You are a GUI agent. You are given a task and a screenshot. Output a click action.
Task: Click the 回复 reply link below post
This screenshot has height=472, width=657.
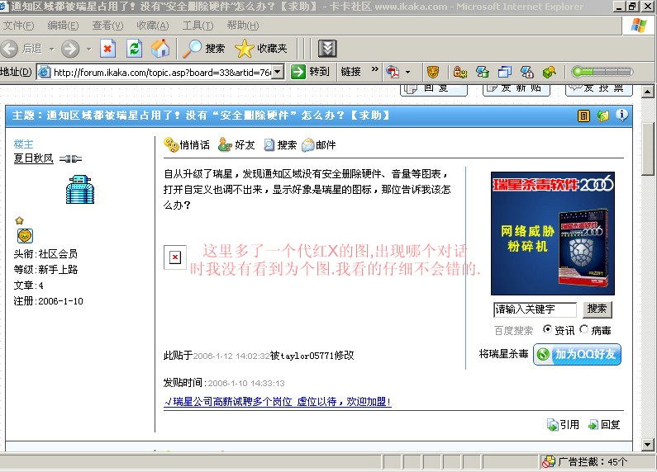604,425
